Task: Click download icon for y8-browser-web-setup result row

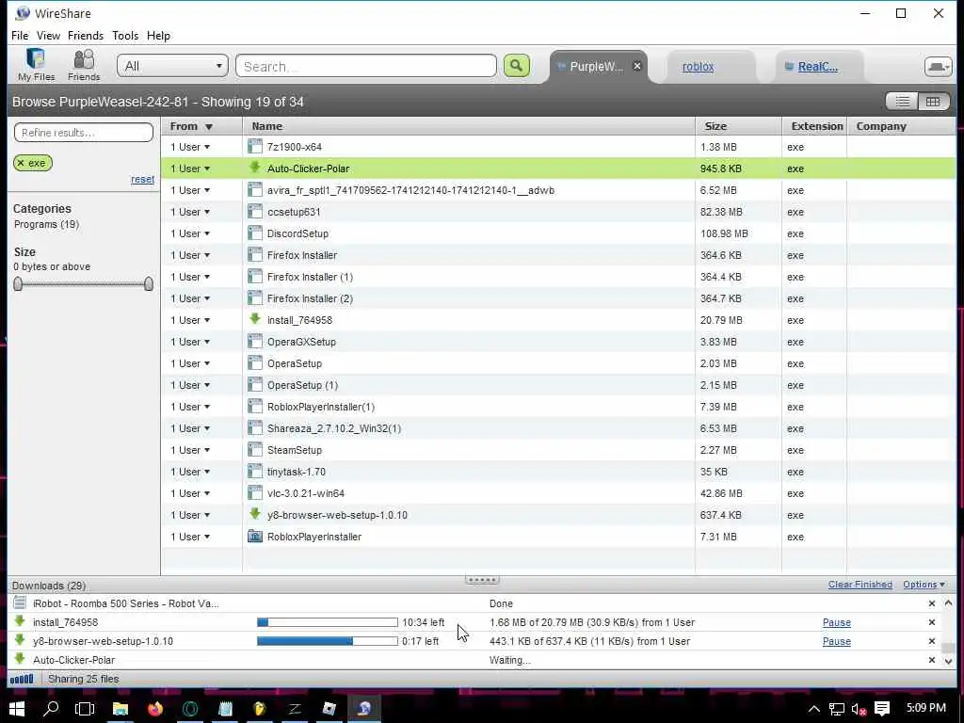Action: pyautogui.click(x=254, y=513)
